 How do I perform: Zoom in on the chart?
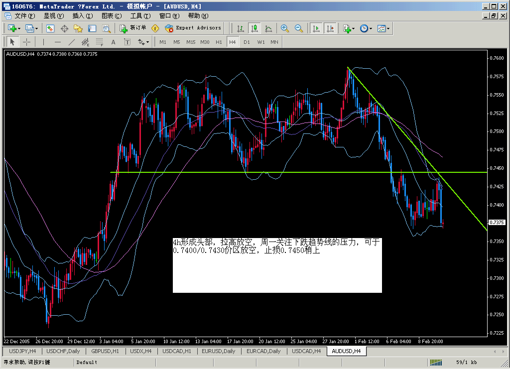click(284, 28)
